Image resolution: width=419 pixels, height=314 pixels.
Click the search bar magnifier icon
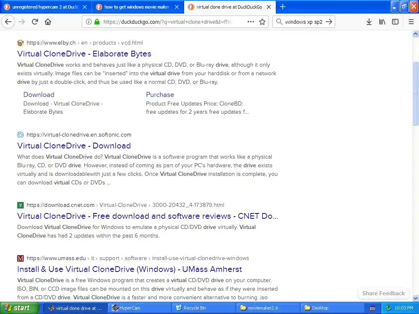click(x=279, y=22)
